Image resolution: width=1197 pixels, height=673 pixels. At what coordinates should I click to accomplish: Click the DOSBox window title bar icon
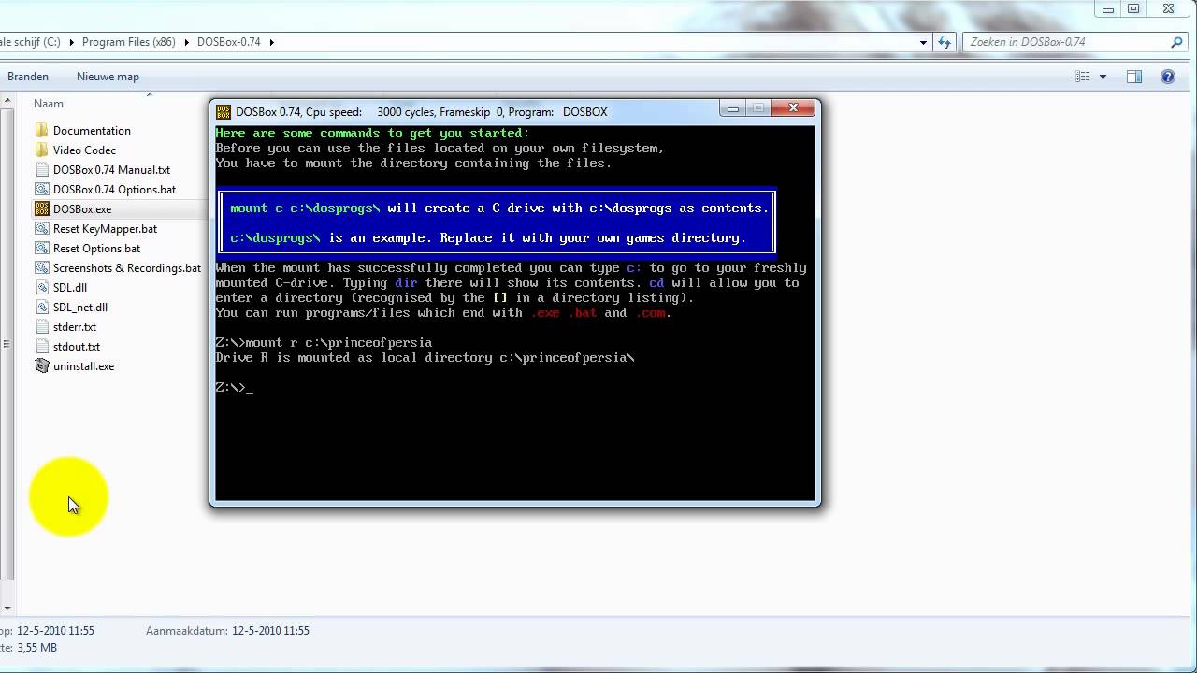[x=224, y=111]
